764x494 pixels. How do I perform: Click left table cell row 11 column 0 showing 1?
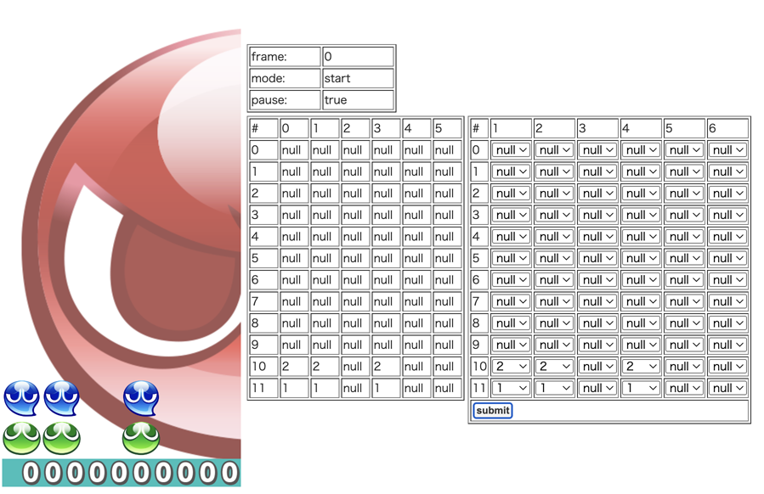(294, 388)
